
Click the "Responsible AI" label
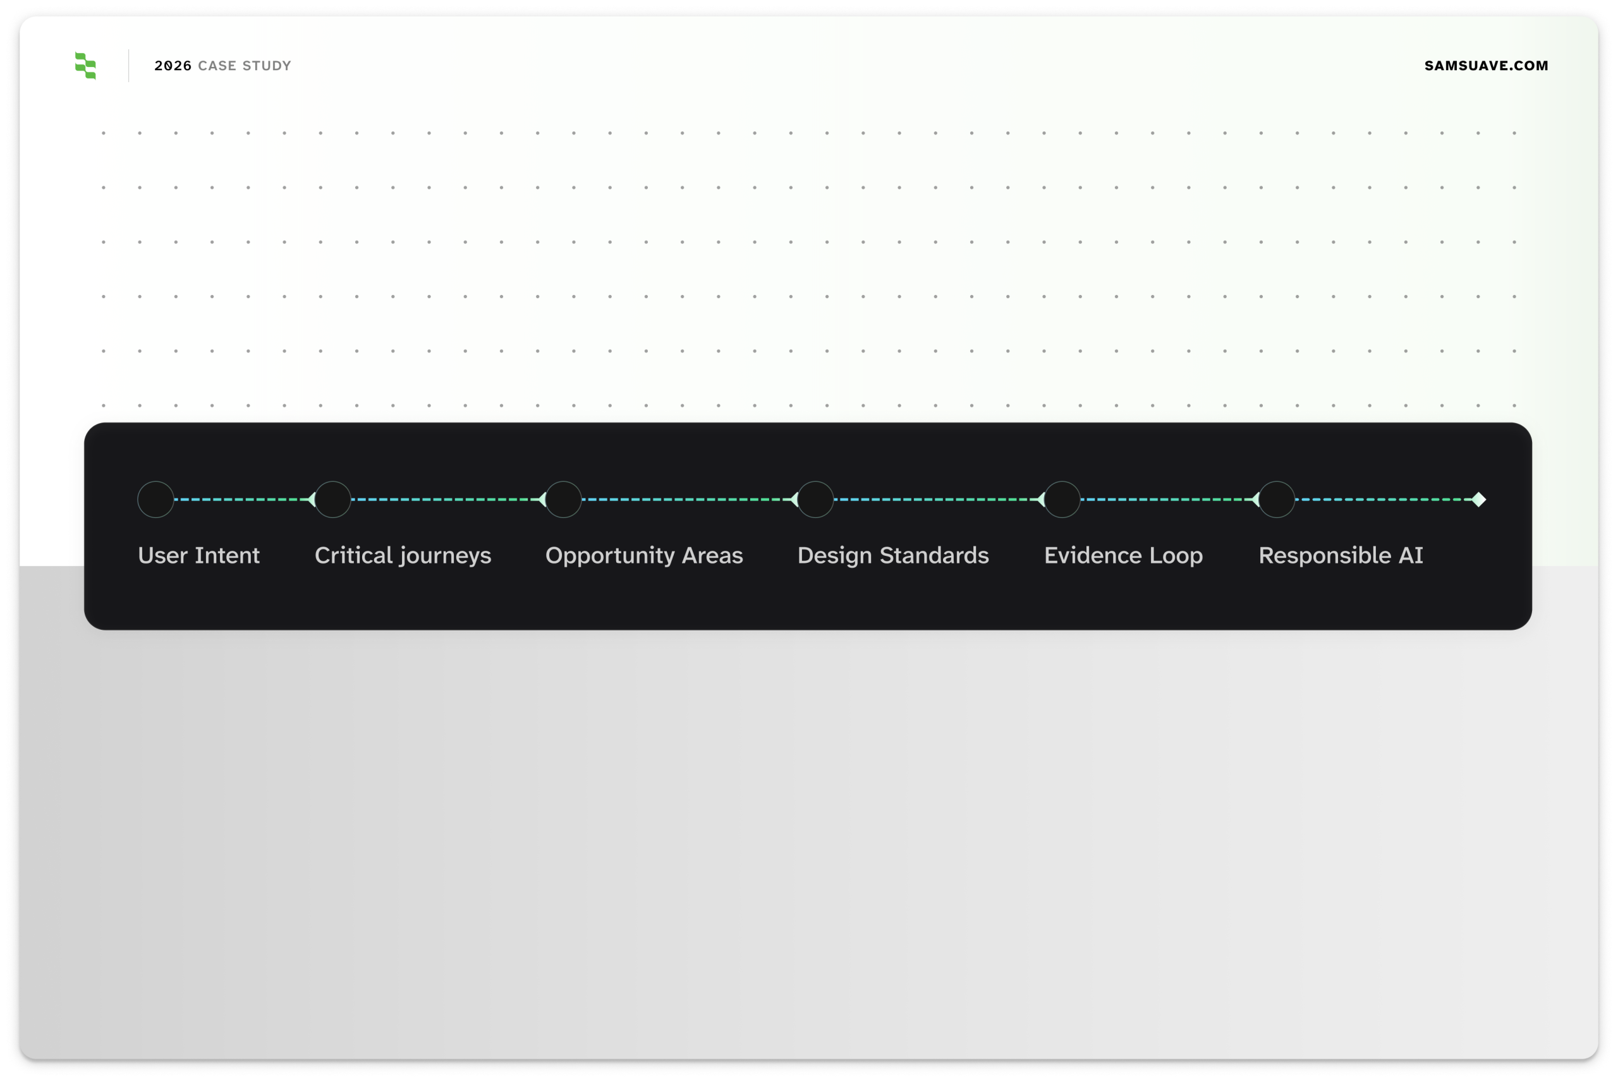1341,555
